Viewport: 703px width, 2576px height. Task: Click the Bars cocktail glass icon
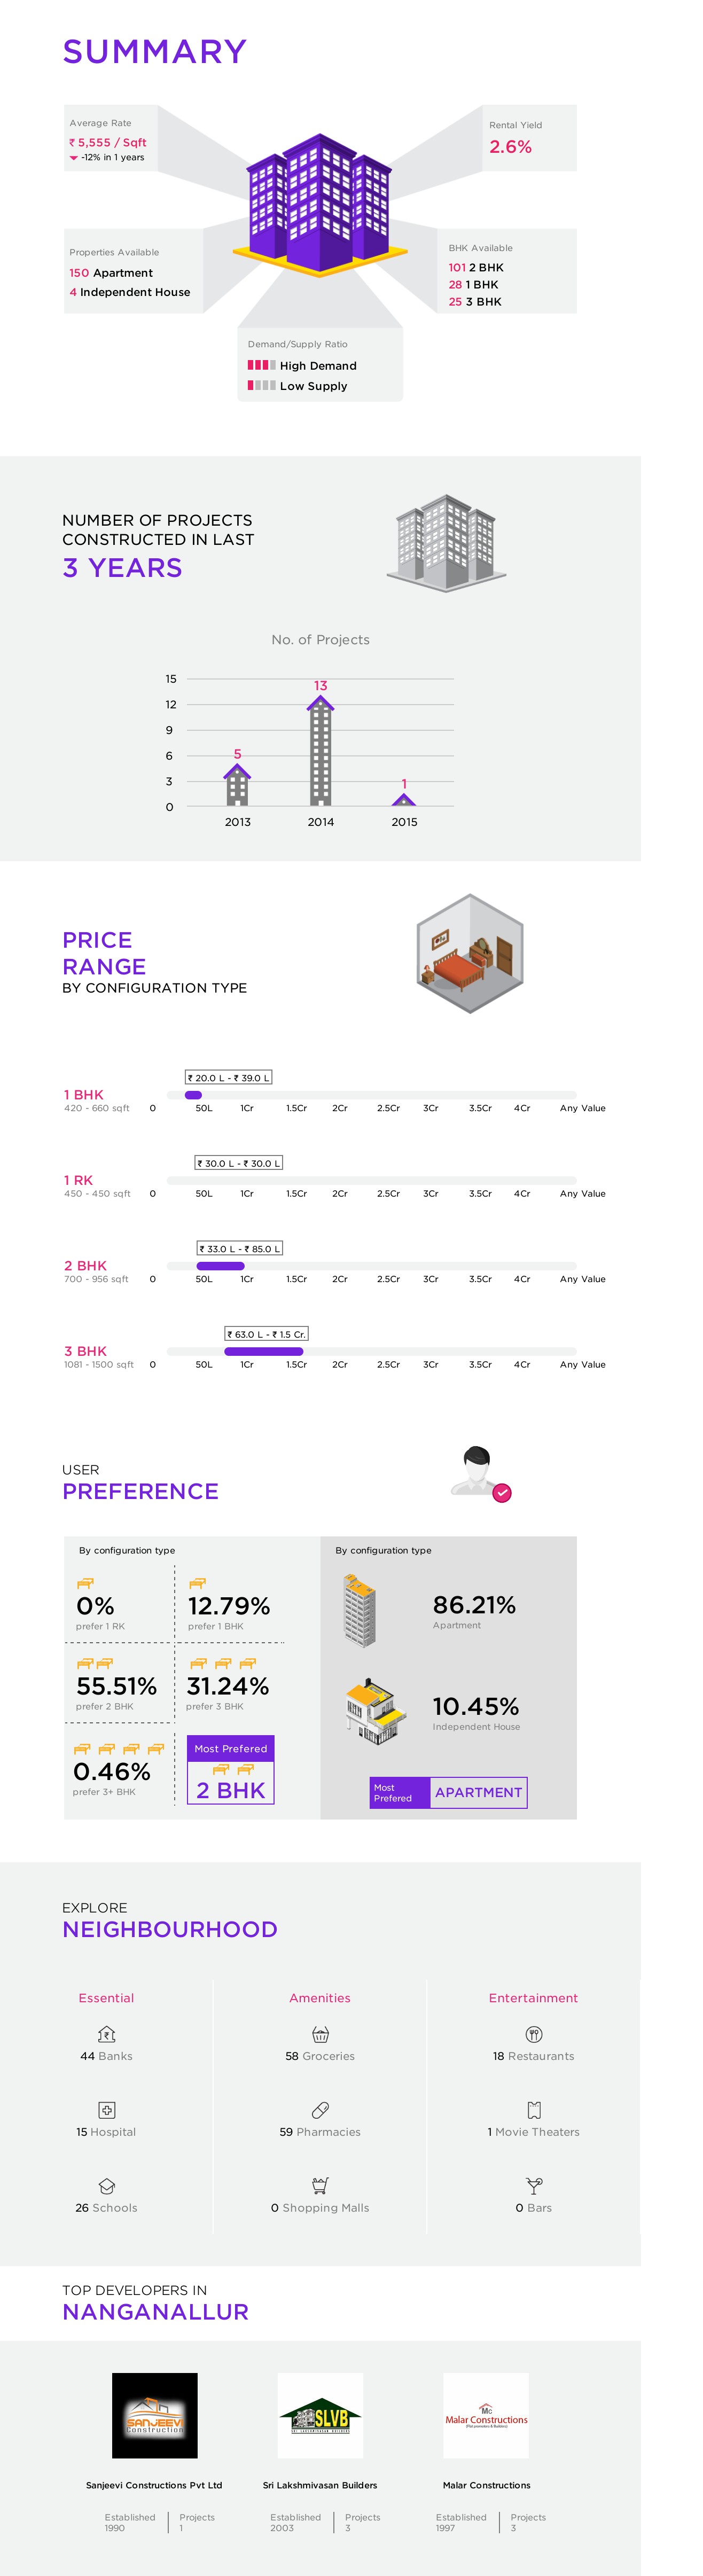(x=533, y=2185)
